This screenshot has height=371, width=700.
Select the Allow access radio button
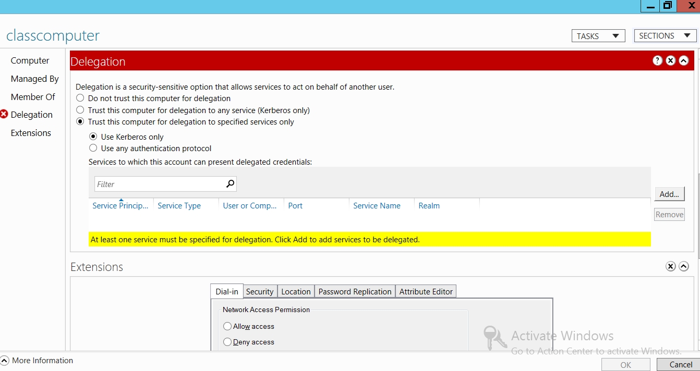(x=227, y=326)
